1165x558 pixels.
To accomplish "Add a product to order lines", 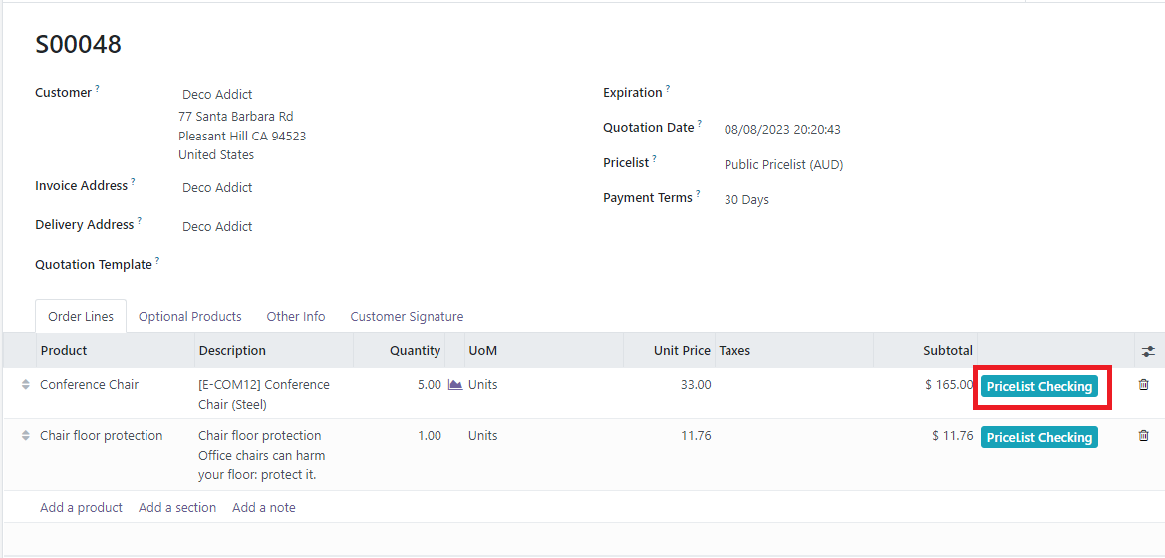I will 81,508.
